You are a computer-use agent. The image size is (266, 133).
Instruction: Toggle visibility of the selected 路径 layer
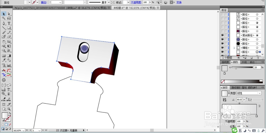(222, 52)
